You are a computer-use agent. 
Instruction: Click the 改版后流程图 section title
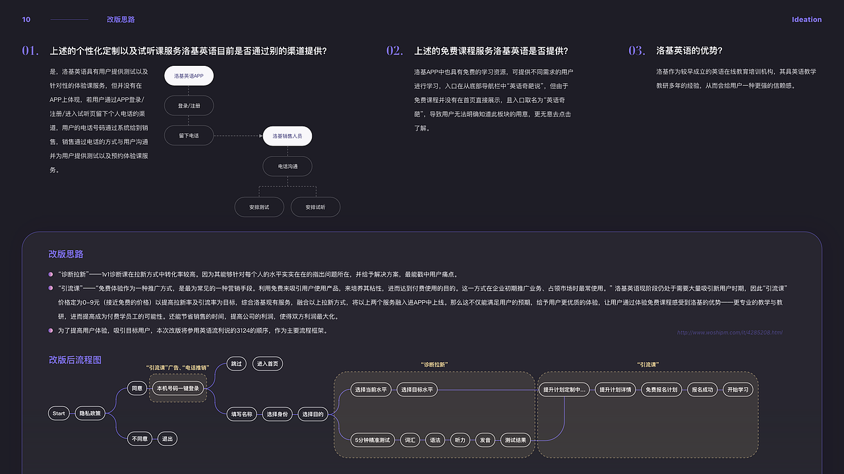[x=75, y=360]
